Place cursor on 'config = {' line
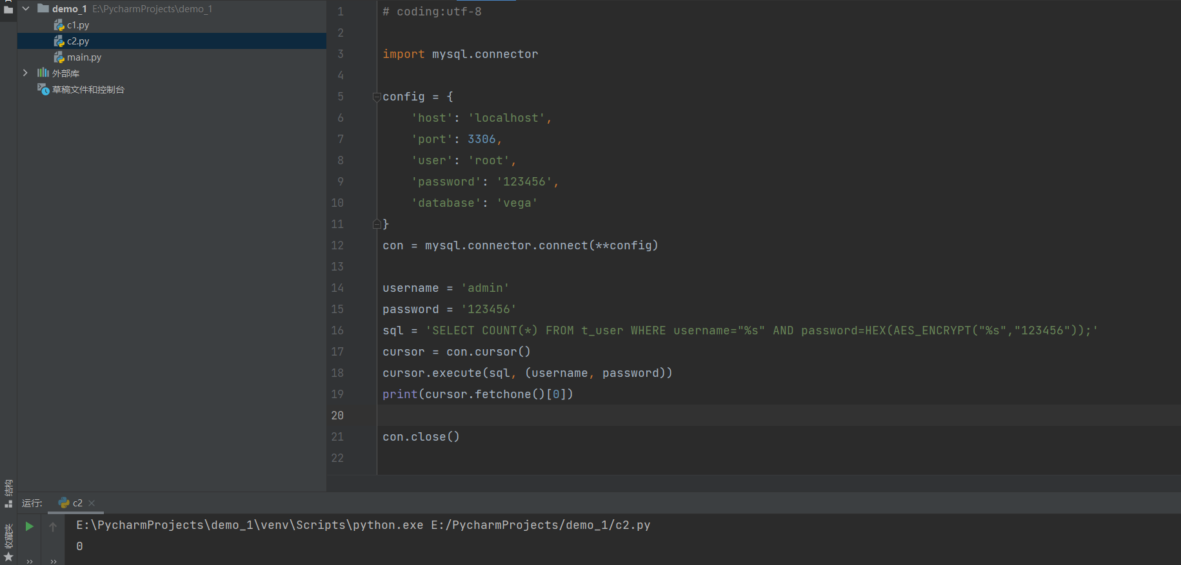The height and width of the screenshot is (565, 1181). click(x=418, y=97)
